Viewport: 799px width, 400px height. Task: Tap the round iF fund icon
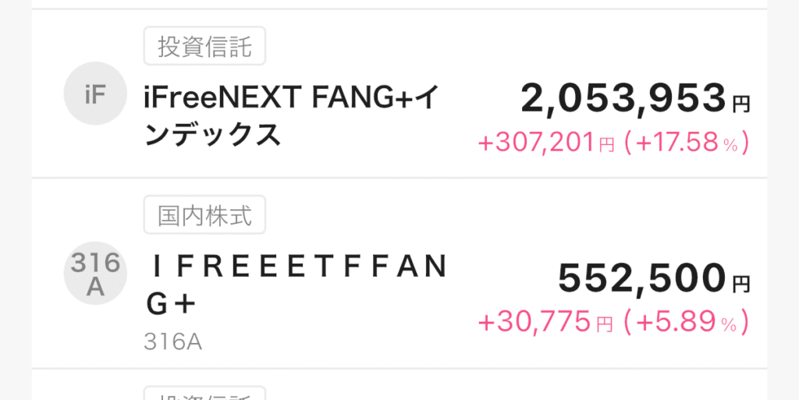click(x=94, y=94)
